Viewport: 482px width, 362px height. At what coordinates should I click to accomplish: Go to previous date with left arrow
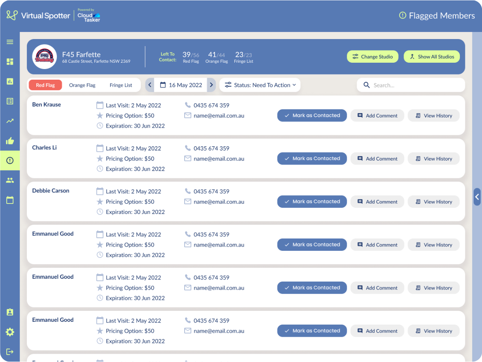[150, 85]
